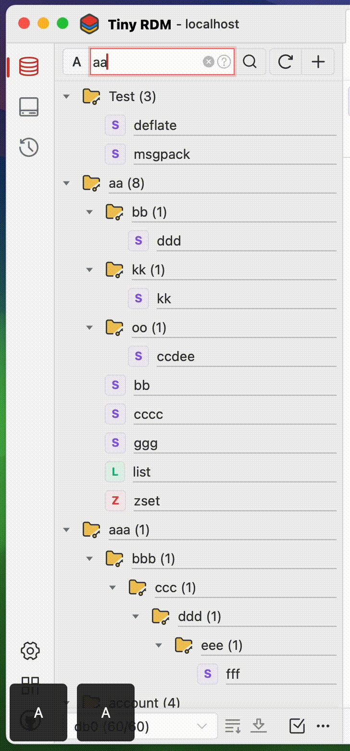The image size is (350, 751).
Task: Open the server connections sidebar icon
Action: 29,106
